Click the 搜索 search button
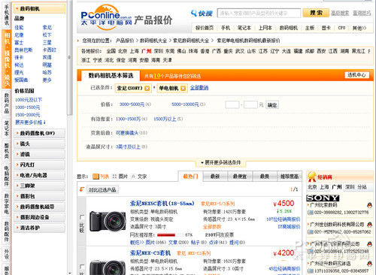The image size is (376, 275). pos(316,13)
